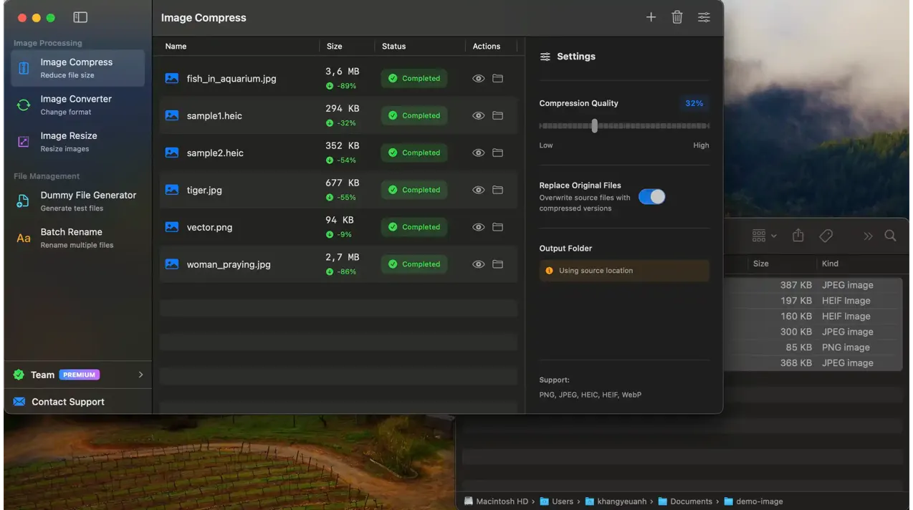Click Contact Support link
913x510 pixels.
tap(68, 402)
